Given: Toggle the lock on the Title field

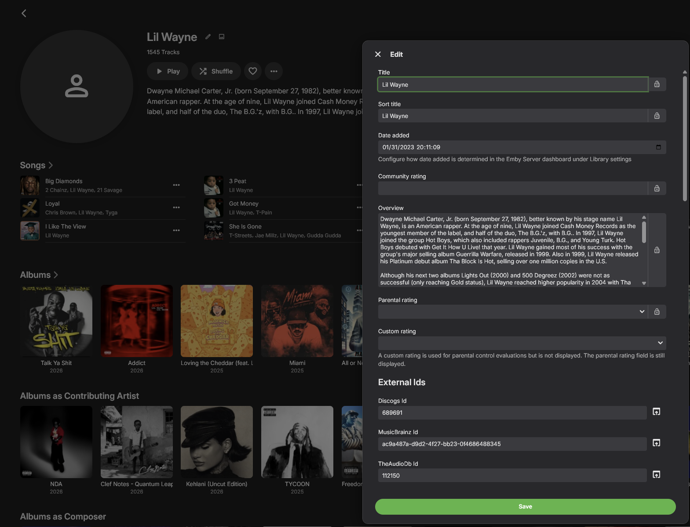Looking at the screenshot, I should (657, 84).
